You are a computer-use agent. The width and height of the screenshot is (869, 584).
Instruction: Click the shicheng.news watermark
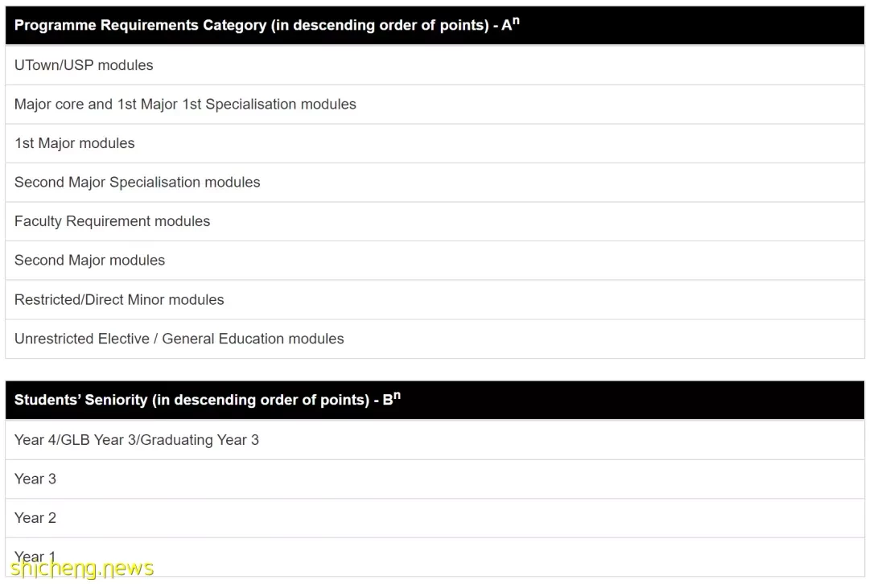pos(82,569)
